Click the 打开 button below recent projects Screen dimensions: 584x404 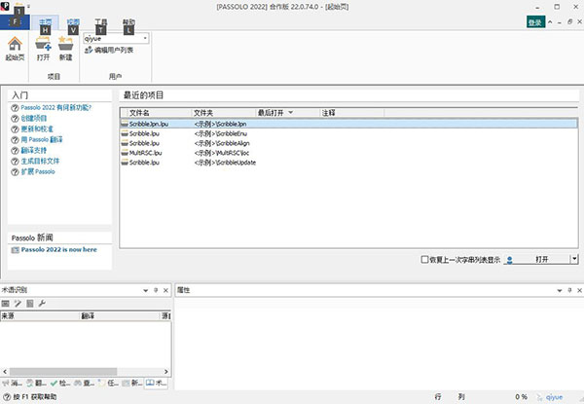(537, 259)
